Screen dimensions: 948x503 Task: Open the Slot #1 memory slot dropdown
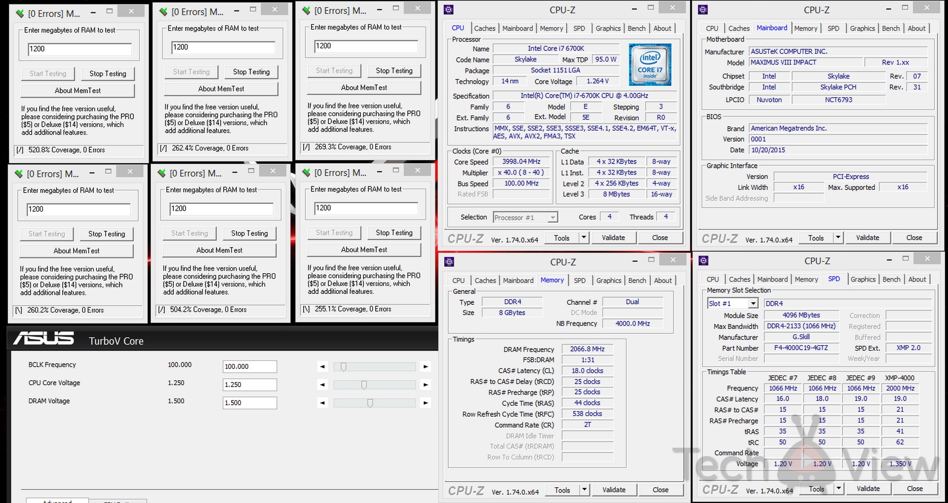pyautogui.click(x=753, y=303)
